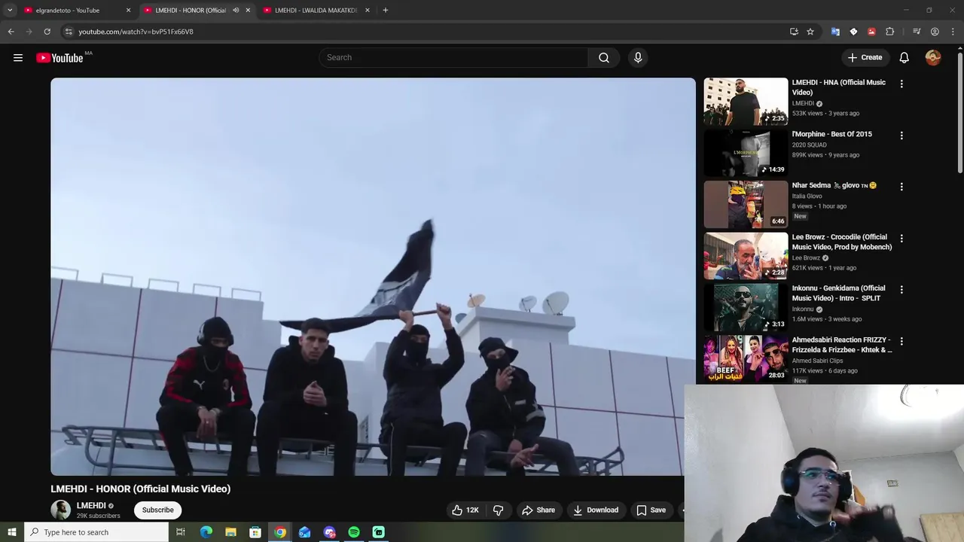Open Ahmedsabiri Reaction FRIZZY thumbnail
The height and width of the screenshot is (542, 964).
746,358
